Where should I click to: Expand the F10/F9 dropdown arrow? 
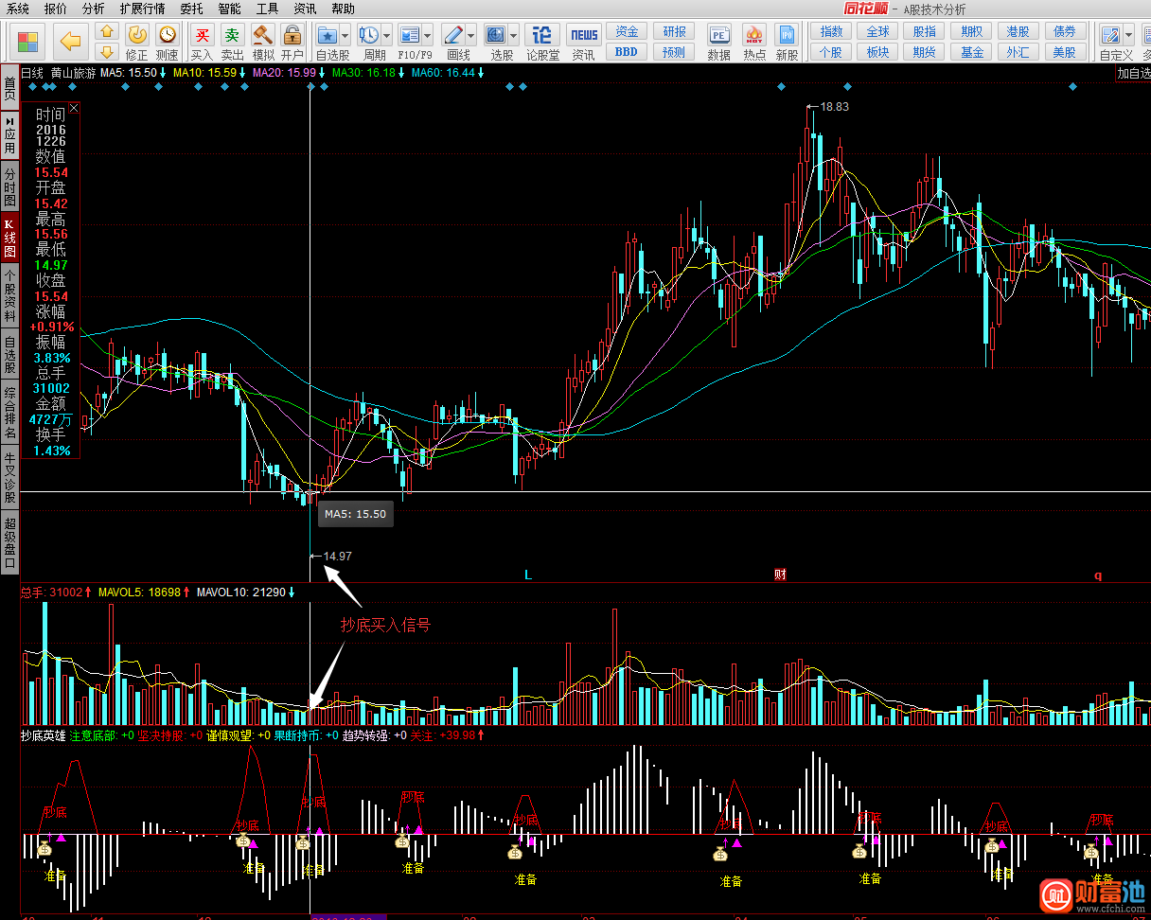click(x=428, y=35)
